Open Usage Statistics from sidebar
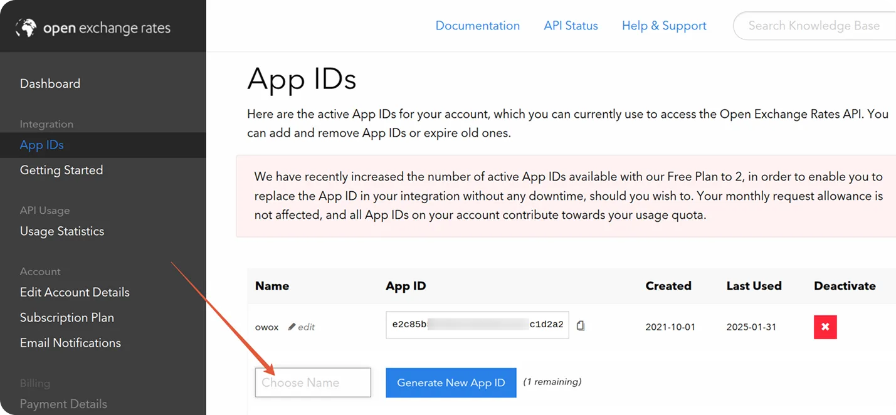896x415 pixels. click(x=62, y=231)
